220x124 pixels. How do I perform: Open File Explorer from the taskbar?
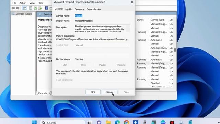pos(108,122)
